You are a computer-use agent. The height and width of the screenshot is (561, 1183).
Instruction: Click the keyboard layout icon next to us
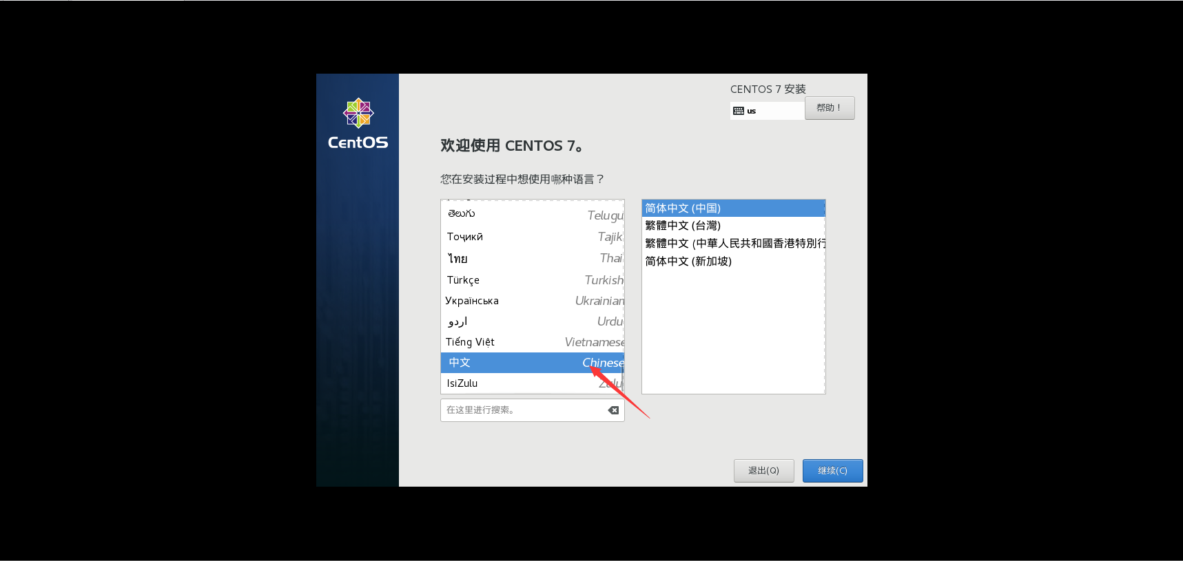(738, 111)
